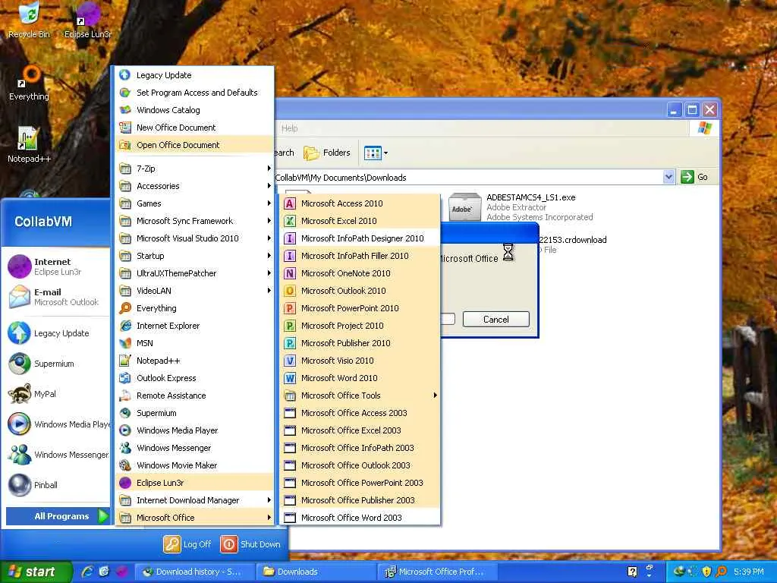
Task: Open MyPal browser in Start menu
Action: [x=58, y=394]
